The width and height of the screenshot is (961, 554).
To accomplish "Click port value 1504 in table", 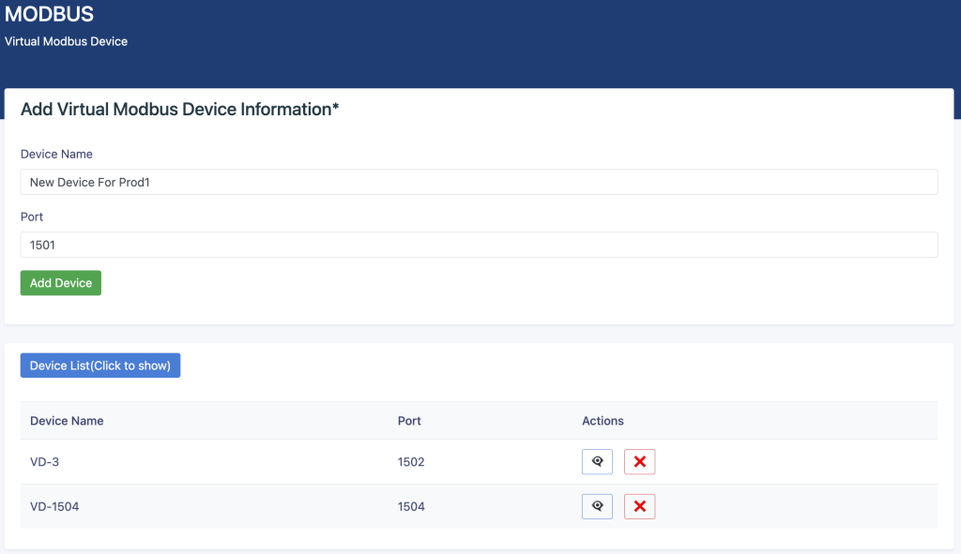I will pyautogui.click(x=411, y=506).
